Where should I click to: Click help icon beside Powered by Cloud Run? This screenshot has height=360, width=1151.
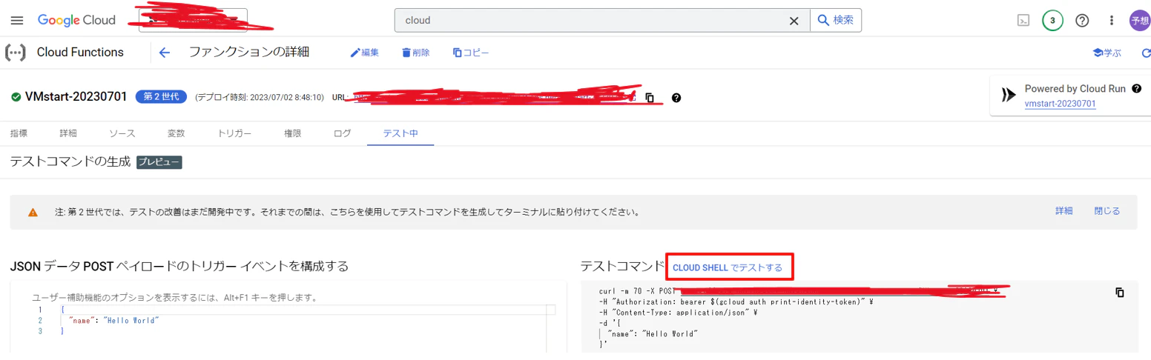[x=1136, y=89]
